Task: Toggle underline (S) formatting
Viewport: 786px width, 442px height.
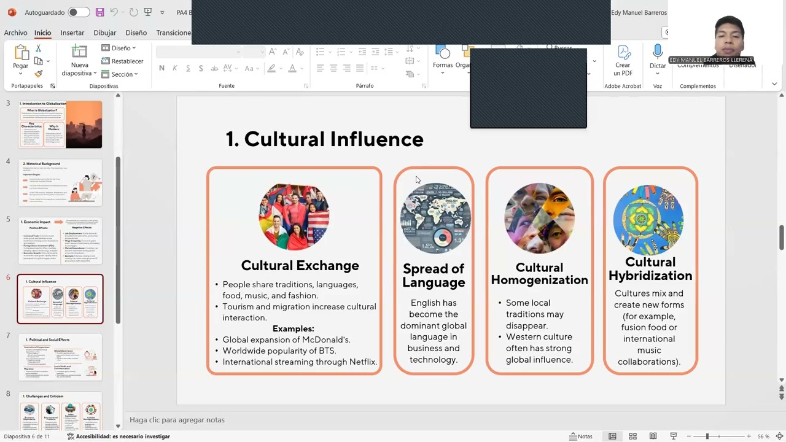Action: (188, 68)
